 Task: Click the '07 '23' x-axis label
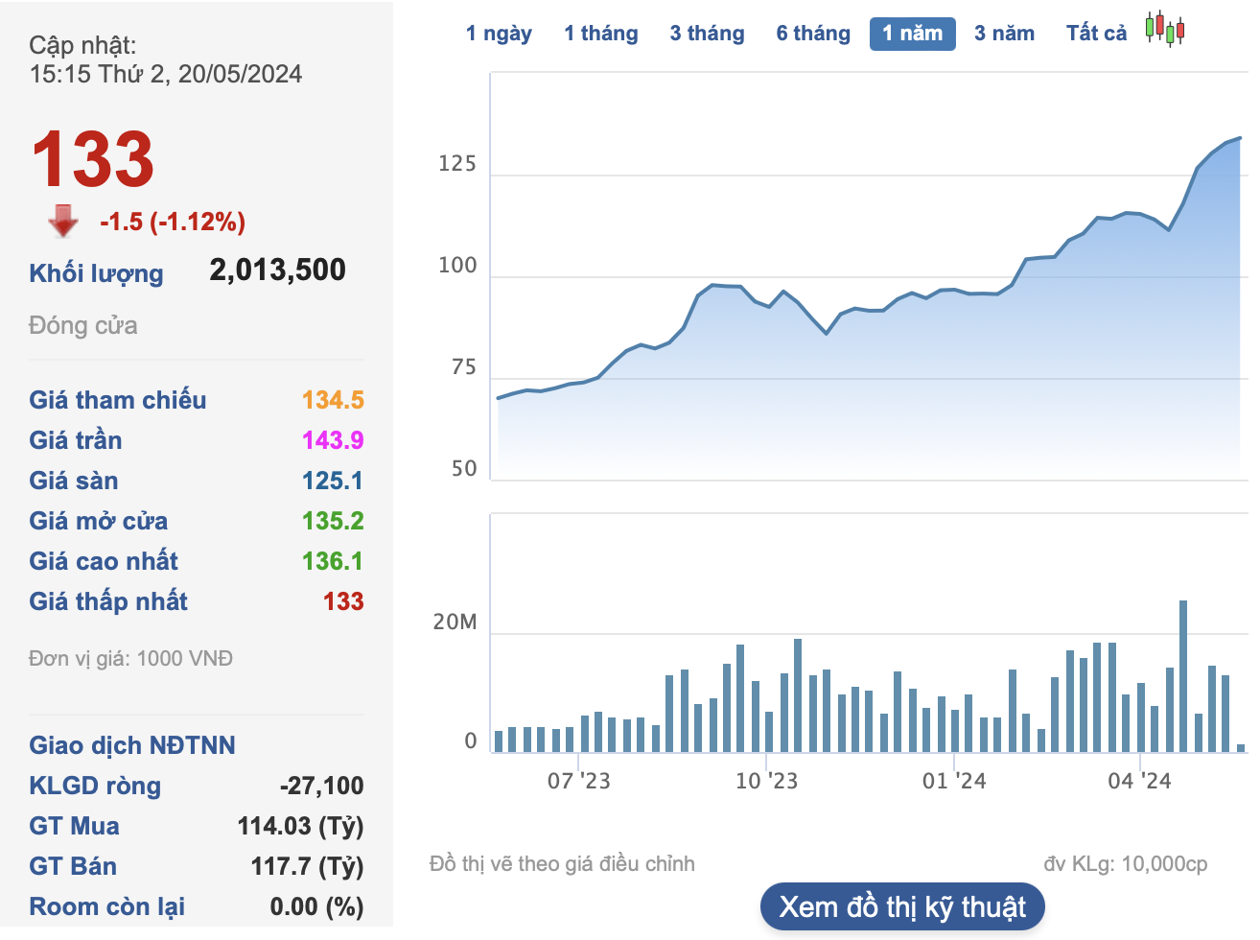[578, 781]
